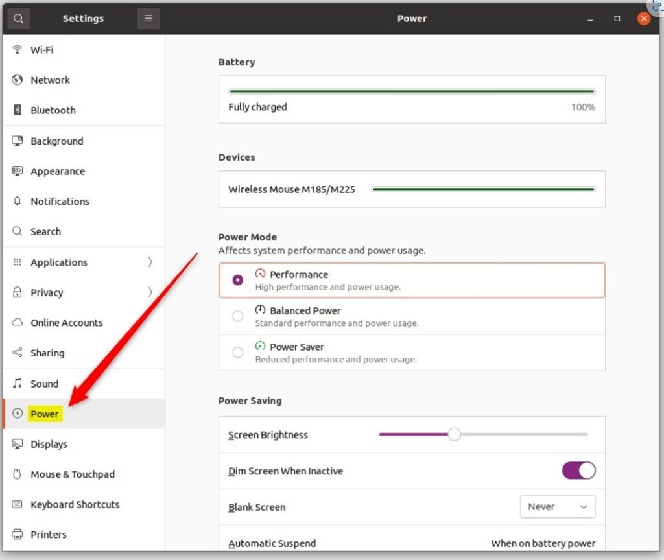This screenshot has width=664, height=560.
Task: Open the hamburger menu in Settings header
Action: click(148, 19)
